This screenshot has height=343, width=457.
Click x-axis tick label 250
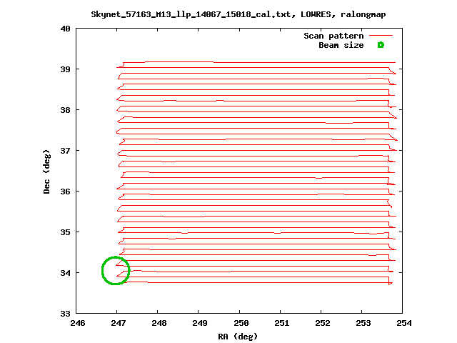(241, 323)
